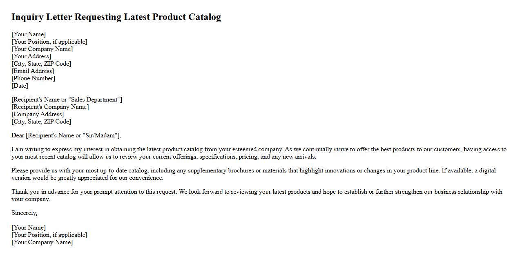Click the first '[Your Name]' placeholder at top
This screenshot has width=522, height=265.
coord(29,34)
